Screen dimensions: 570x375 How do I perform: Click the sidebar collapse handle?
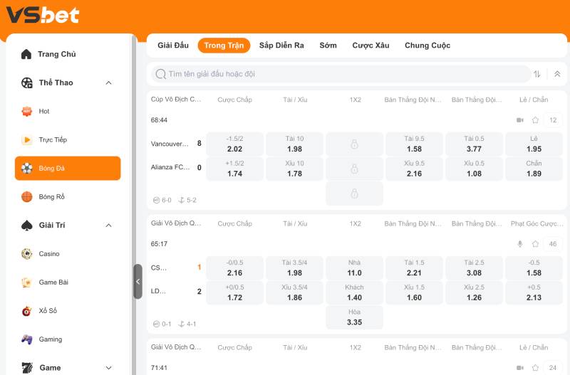(138, 282)
